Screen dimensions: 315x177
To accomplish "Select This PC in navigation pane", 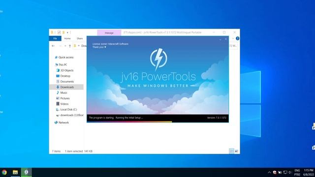I will click(x=63, y=64).
